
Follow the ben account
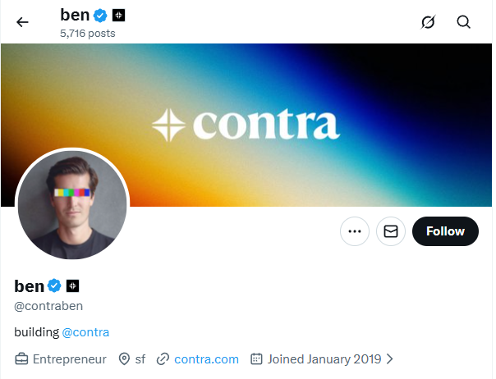click(445, 231)
